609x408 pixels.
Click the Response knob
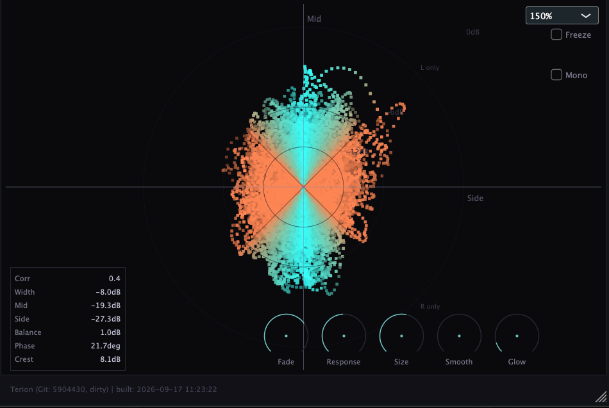click(x=344, y=336)
